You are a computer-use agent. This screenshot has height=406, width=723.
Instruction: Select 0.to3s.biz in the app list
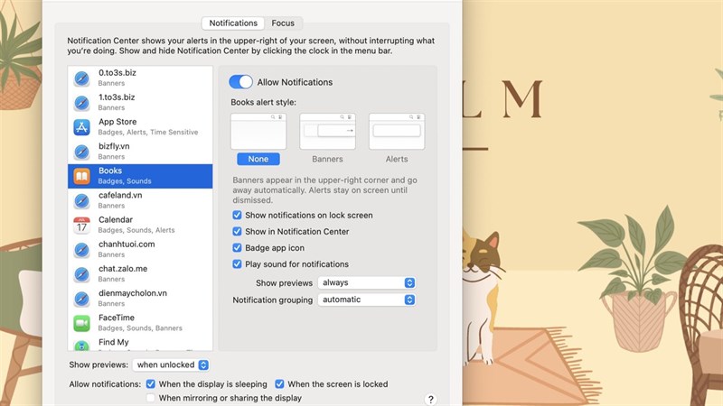click(x=140, y=78)
